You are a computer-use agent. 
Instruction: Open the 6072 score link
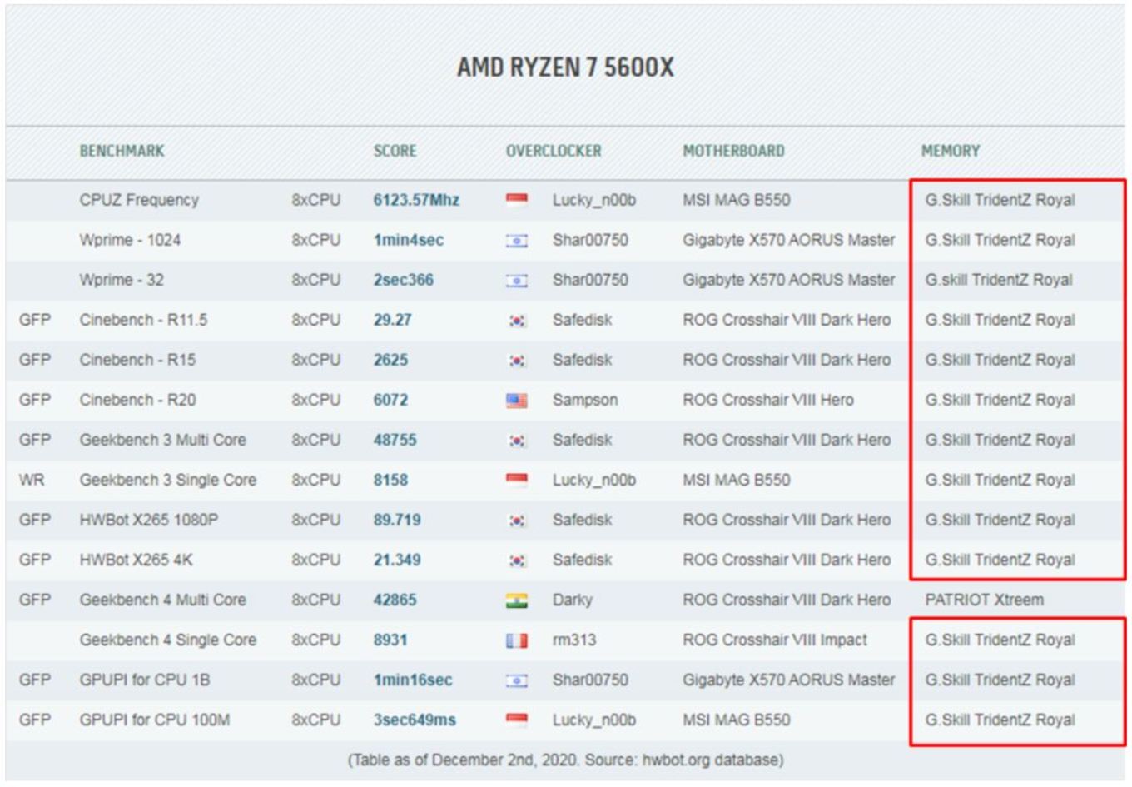pyautogui.click(x=390, y=400)
